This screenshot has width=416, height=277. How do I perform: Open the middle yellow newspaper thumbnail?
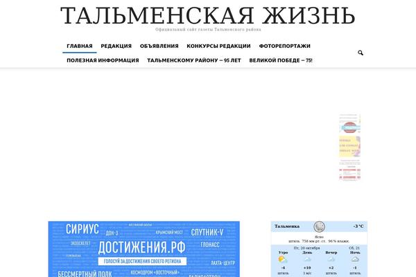pyautogui.click(x=349, y=147)
